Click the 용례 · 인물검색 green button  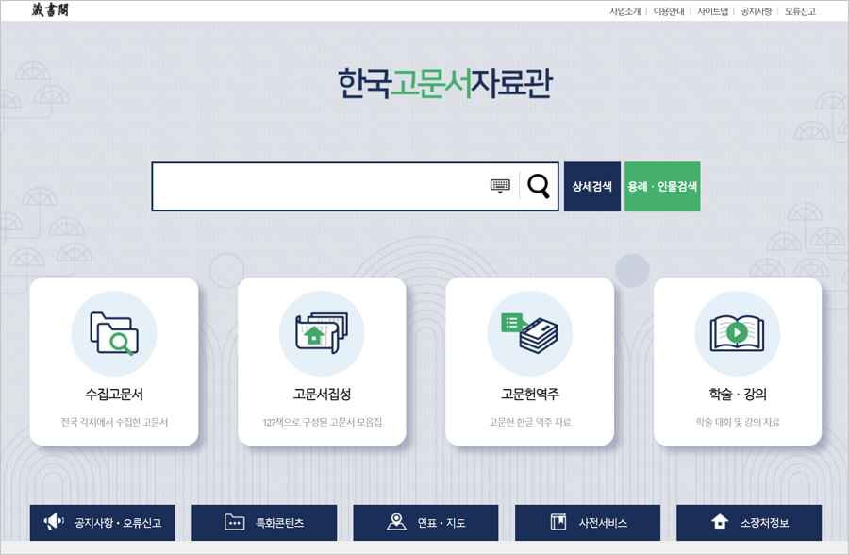[x=662, y=187]
